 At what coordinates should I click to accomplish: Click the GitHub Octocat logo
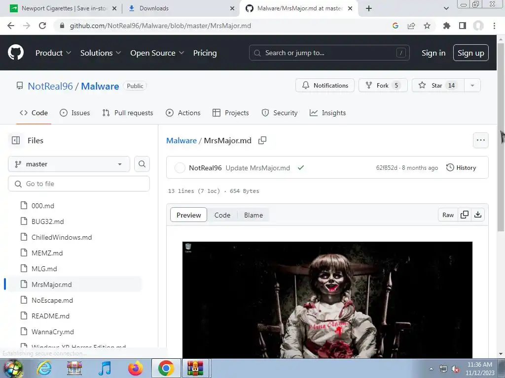(x=15, y=53)
